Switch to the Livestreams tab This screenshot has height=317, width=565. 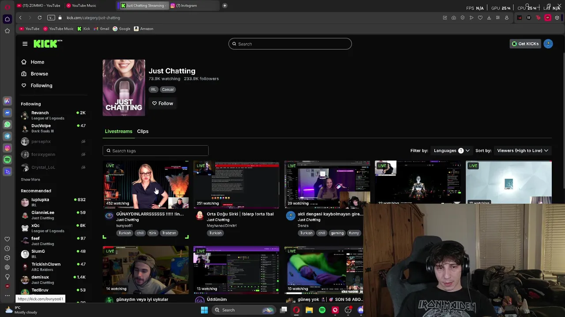pyautogui.click(x=118, y=131)
